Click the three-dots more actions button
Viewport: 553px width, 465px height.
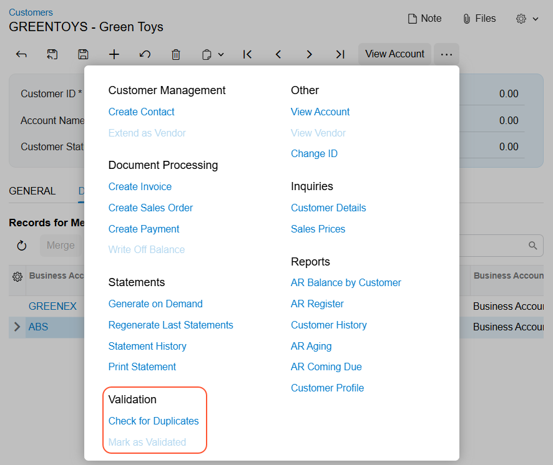[446, 54]
